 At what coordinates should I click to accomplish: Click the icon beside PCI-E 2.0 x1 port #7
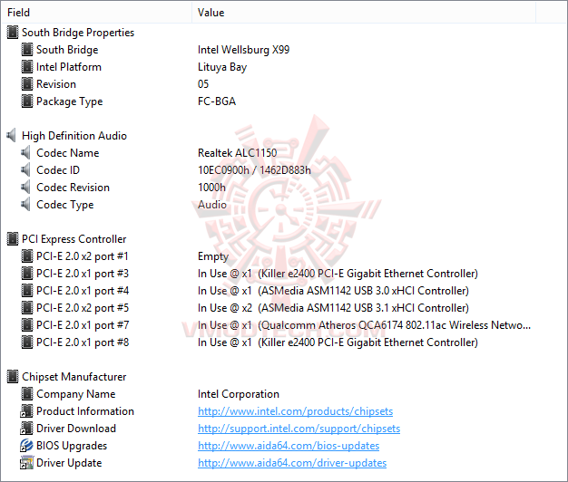(27, 325)
